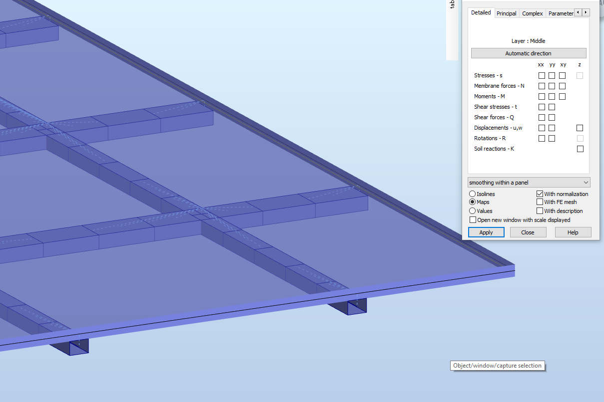Disable the With normalization option

[540, 194]
